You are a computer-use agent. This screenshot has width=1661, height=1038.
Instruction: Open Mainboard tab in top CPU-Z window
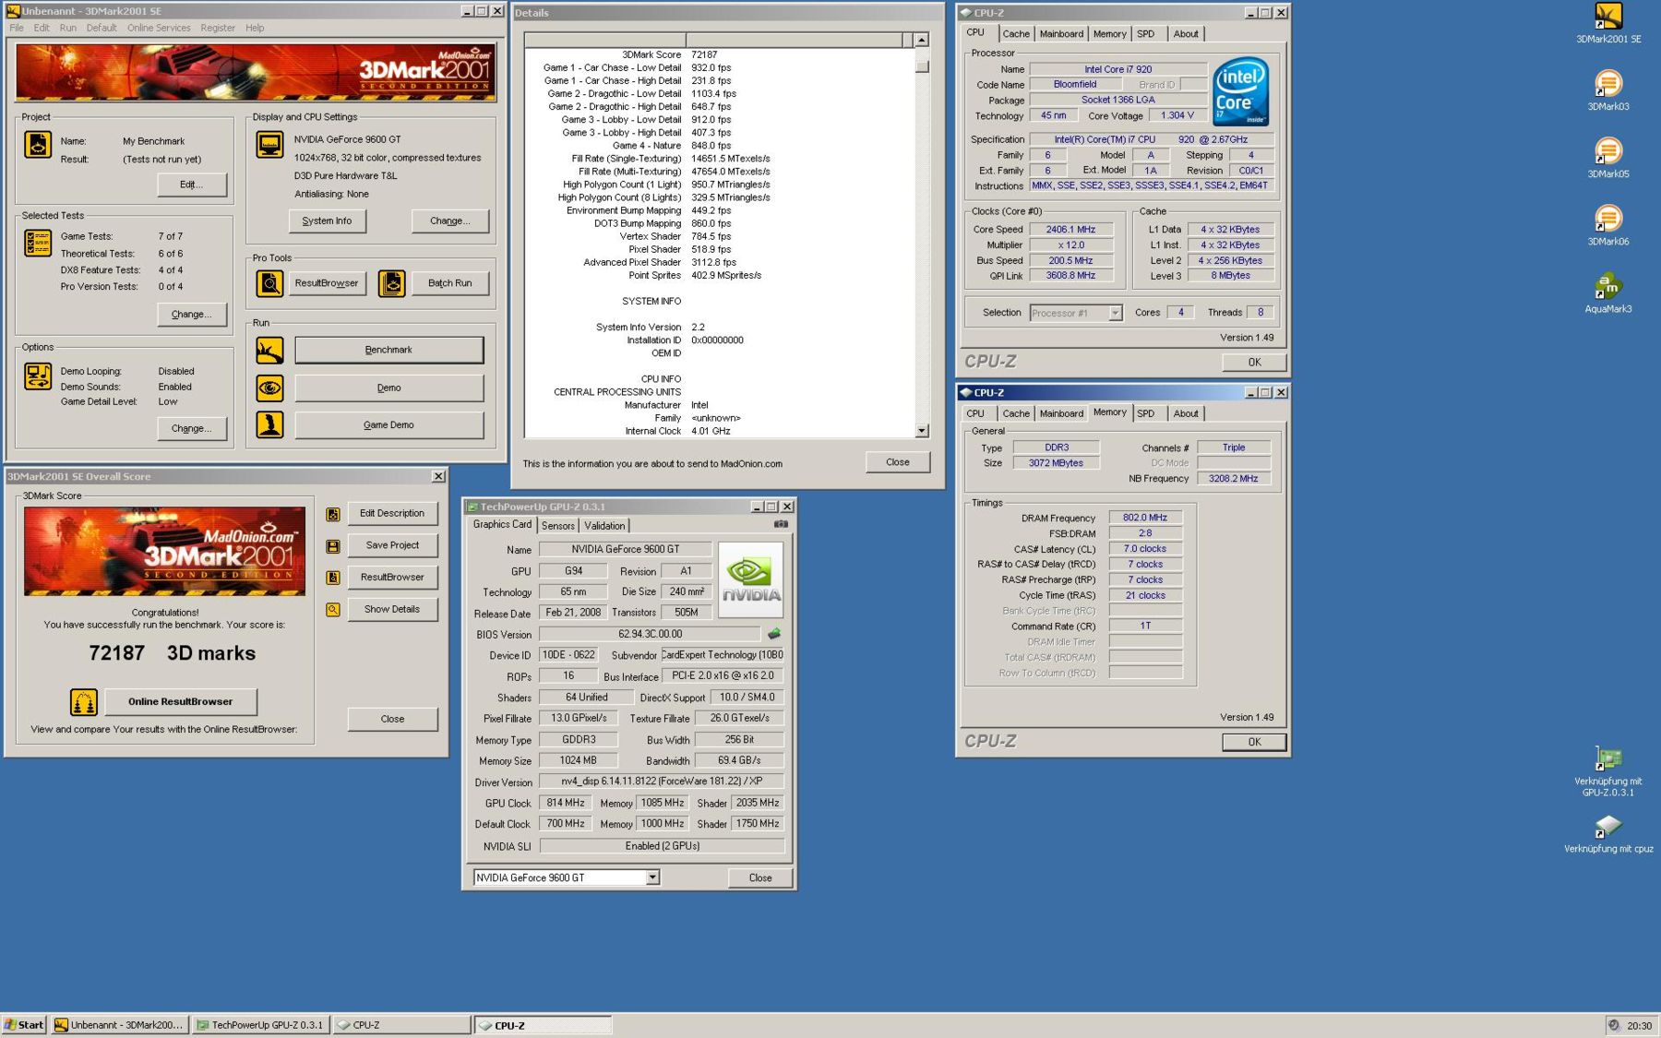click(1061, 34)
